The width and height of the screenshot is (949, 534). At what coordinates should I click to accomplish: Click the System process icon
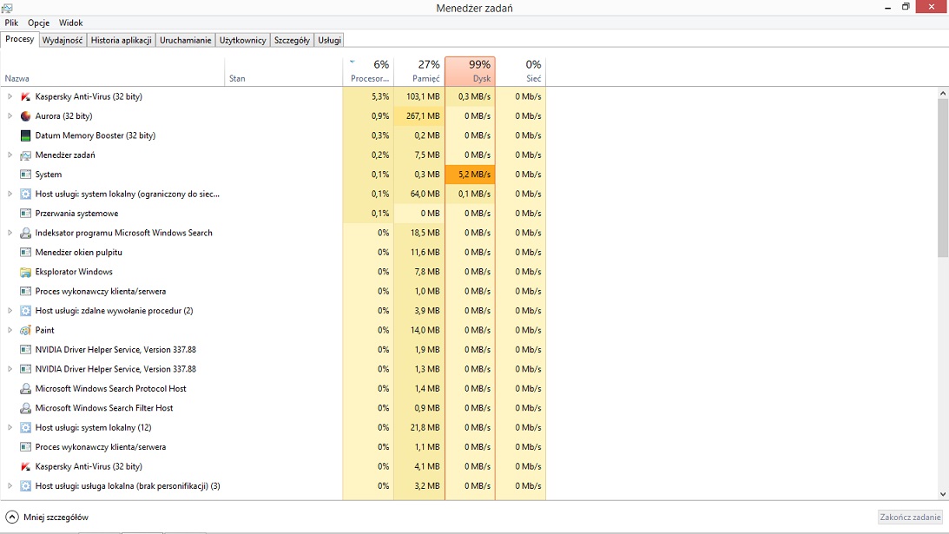point(25,175)
